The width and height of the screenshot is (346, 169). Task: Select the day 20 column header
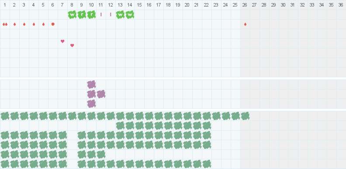pos(187,5)
